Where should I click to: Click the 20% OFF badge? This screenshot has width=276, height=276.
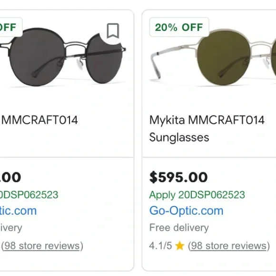(x=179, y=27)
